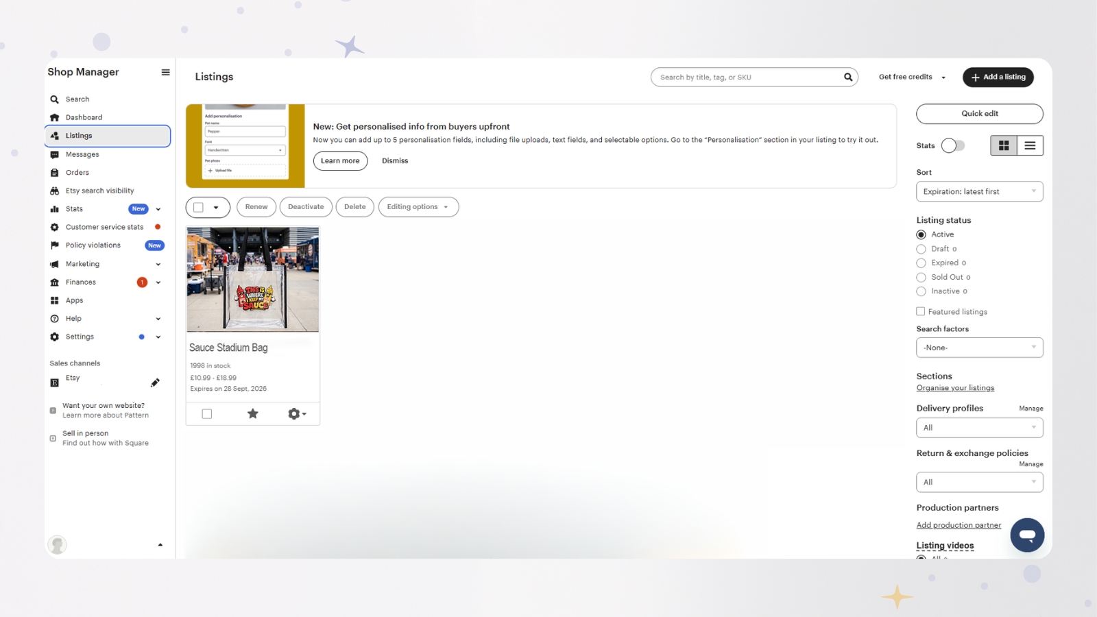Click the Dashboard home icon

54,117
